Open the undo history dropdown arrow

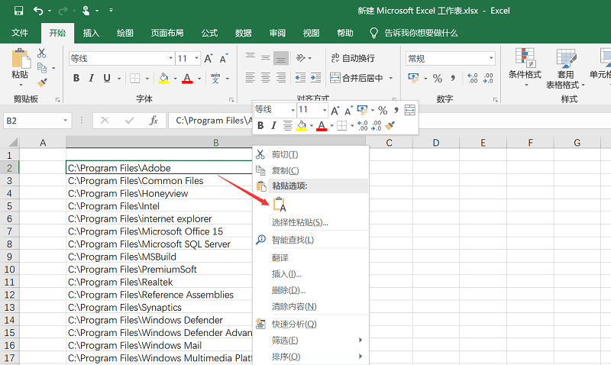coord(49,11)
